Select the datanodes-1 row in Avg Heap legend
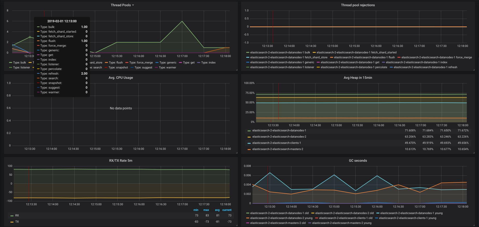The width and height of the screenshot is (479, 227). (x=279, y=130)
